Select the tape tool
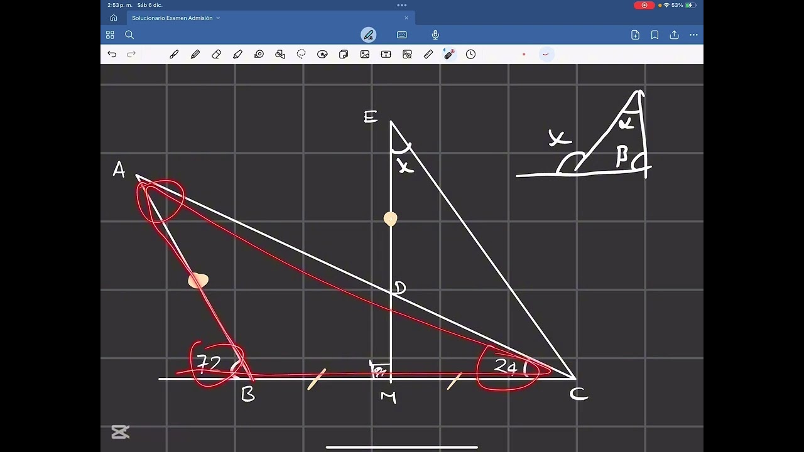804x452 pixels. point(259,55)
